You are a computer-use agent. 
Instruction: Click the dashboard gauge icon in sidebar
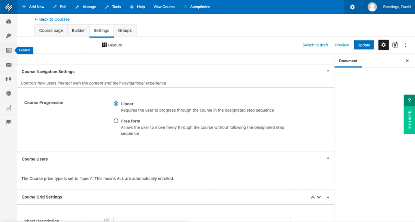point(9,21)
